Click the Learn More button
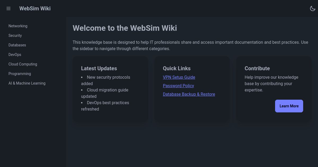Image resolution: width=318 pixels, height=167 pixels. 289,106
